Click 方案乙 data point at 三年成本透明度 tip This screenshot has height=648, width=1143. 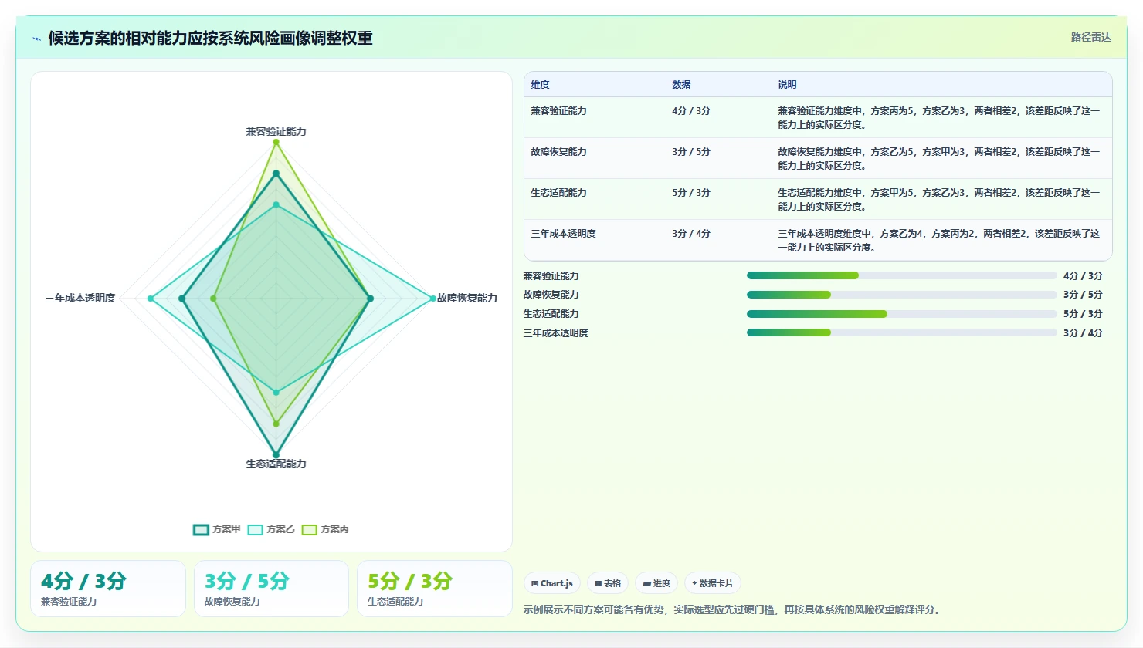pyautogui.click(x=151, y=299)
